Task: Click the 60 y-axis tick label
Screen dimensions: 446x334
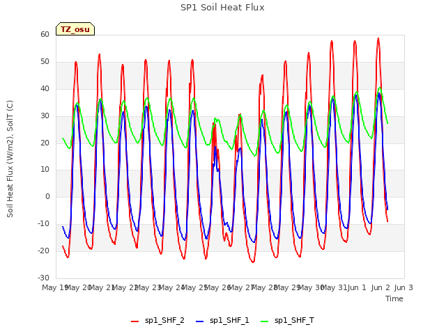Action: coord(45,35)
